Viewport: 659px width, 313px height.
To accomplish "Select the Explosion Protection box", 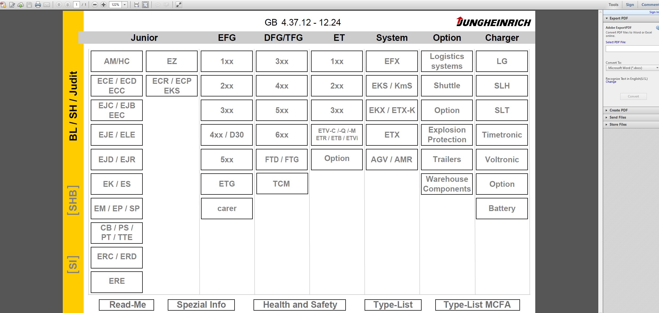I will 447,135.
